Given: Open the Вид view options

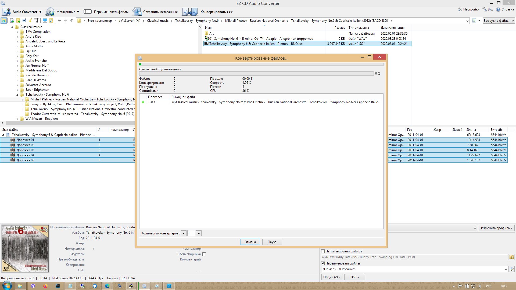Looking at the screenshot, I should coord(488,9).
